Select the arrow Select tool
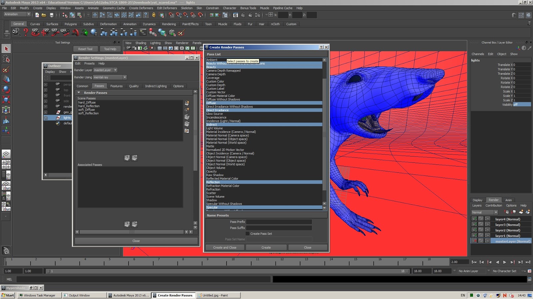This screenshot has height=299, width=533. click(6, 49)
